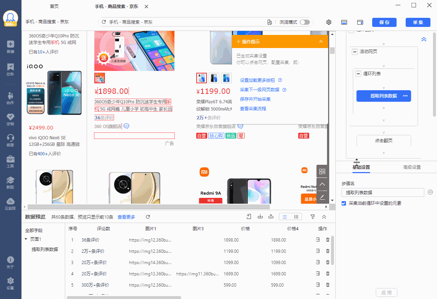437x299 pixels.
Task: Open the 高级设置 tab
Action: [412, 167]
